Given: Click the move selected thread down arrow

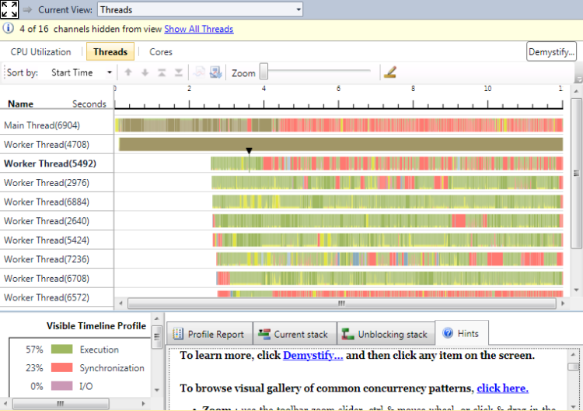Looking at the screenshot, I should (145, 72).
